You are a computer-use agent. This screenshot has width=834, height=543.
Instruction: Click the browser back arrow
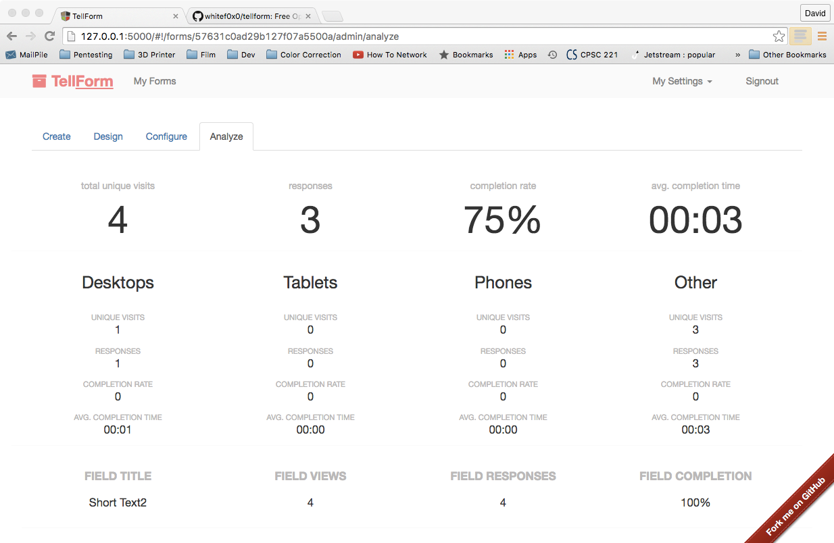(x=11, y=36)
